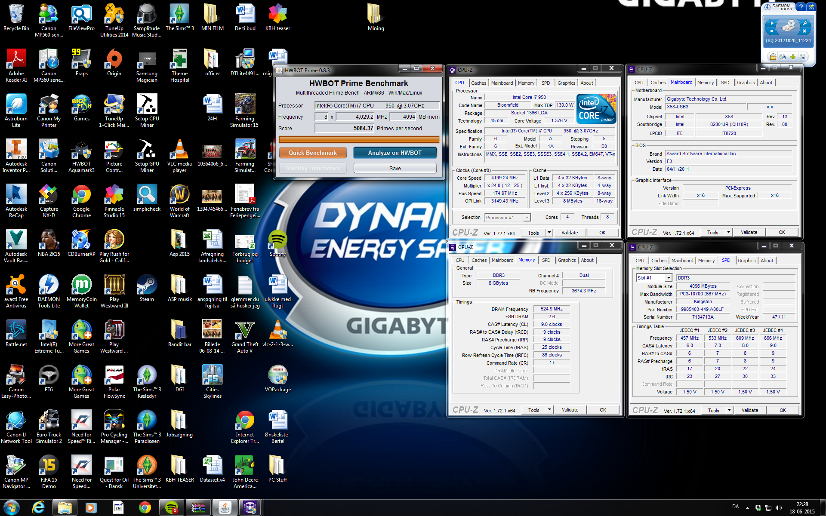Show hidden system tray icons arrow
826x516 pixels.
(x=747, y=508)
